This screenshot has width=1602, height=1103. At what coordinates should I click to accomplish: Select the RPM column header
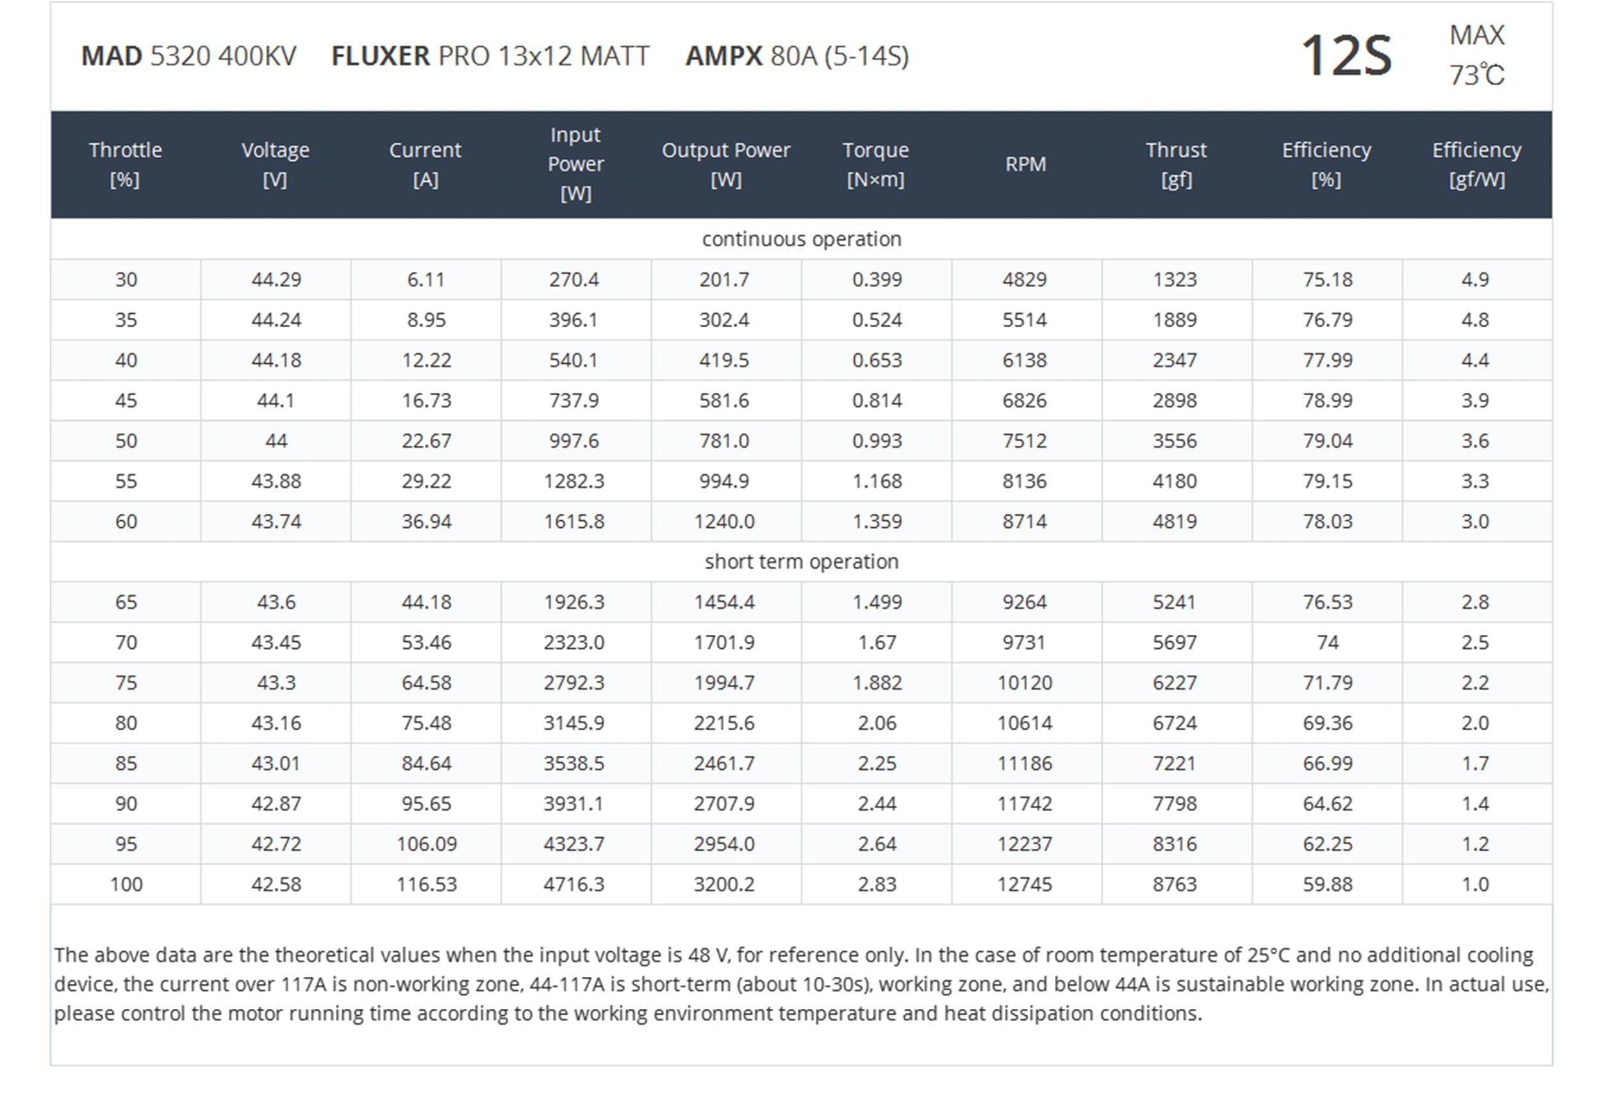tap(1025, 165)
